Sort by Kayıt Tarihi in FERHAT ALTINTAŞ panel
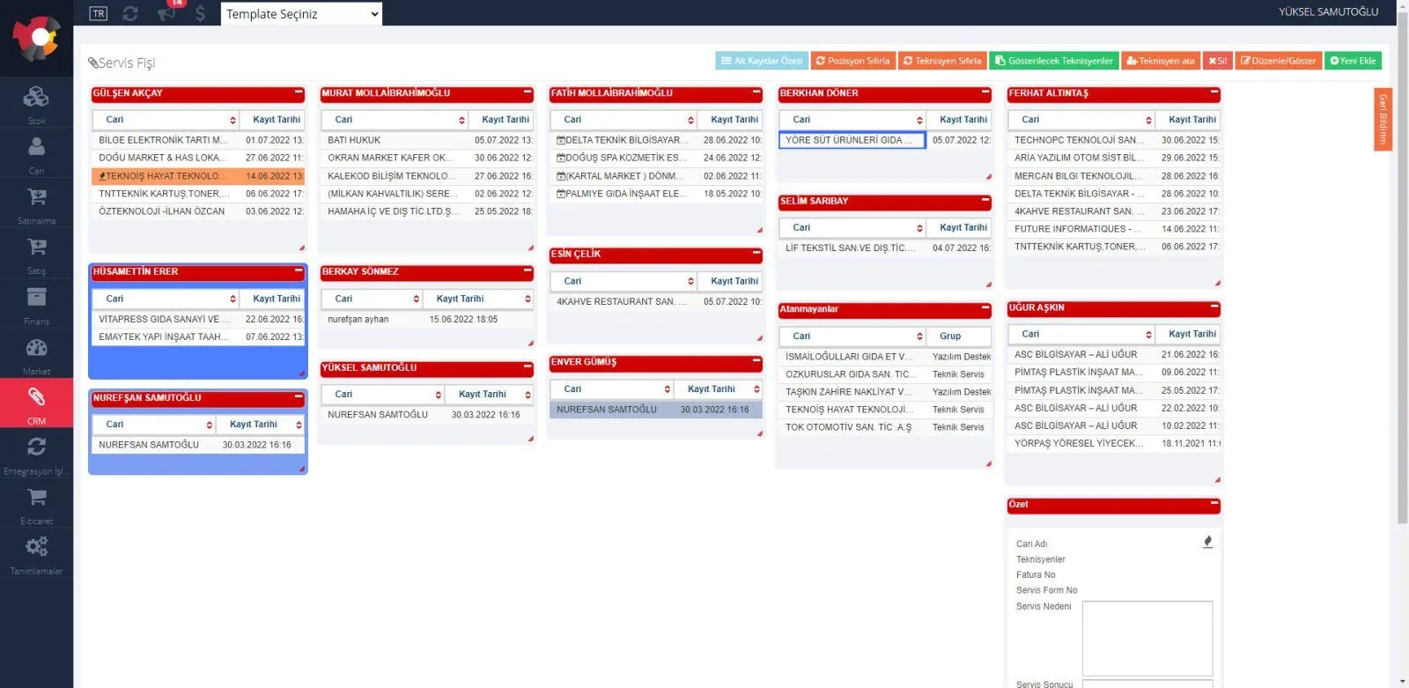This screenshot has width=1409, height=688. 1188,120
